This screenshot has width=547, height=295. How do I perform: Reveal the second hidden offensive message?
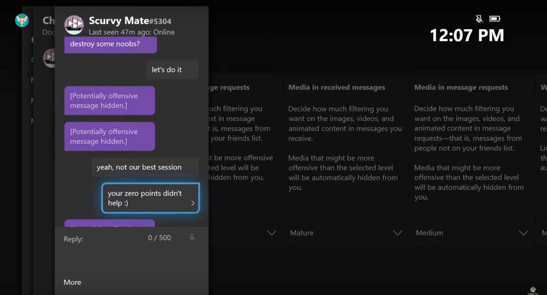pos(109,136)
